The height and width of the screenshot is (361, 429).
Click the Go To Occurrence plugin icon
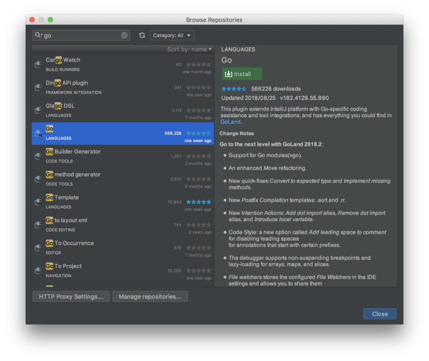38,248
